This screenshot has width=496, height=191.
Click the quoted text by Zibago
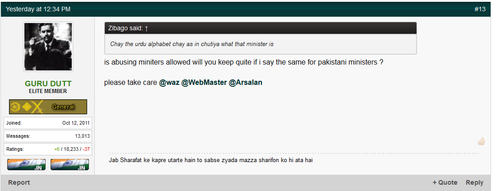[192, 44]
